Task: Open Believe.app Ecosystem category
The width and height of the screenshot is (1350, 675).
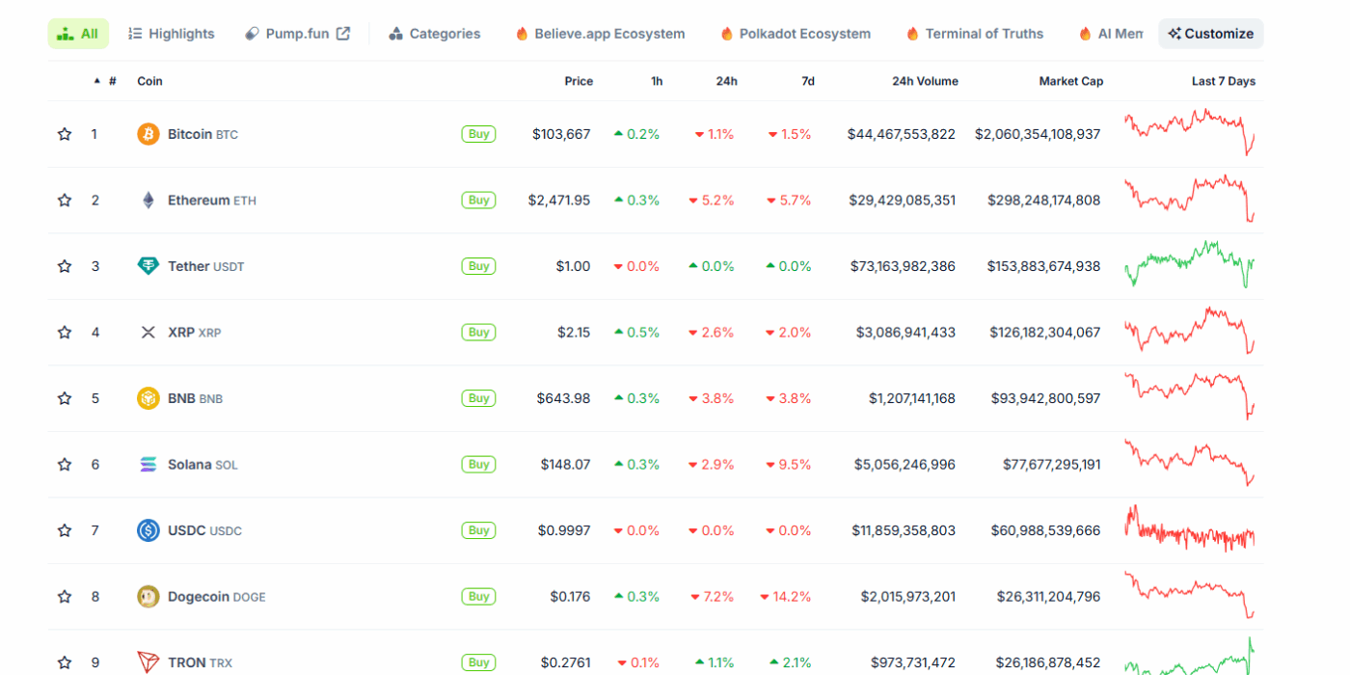Action: 600,34
